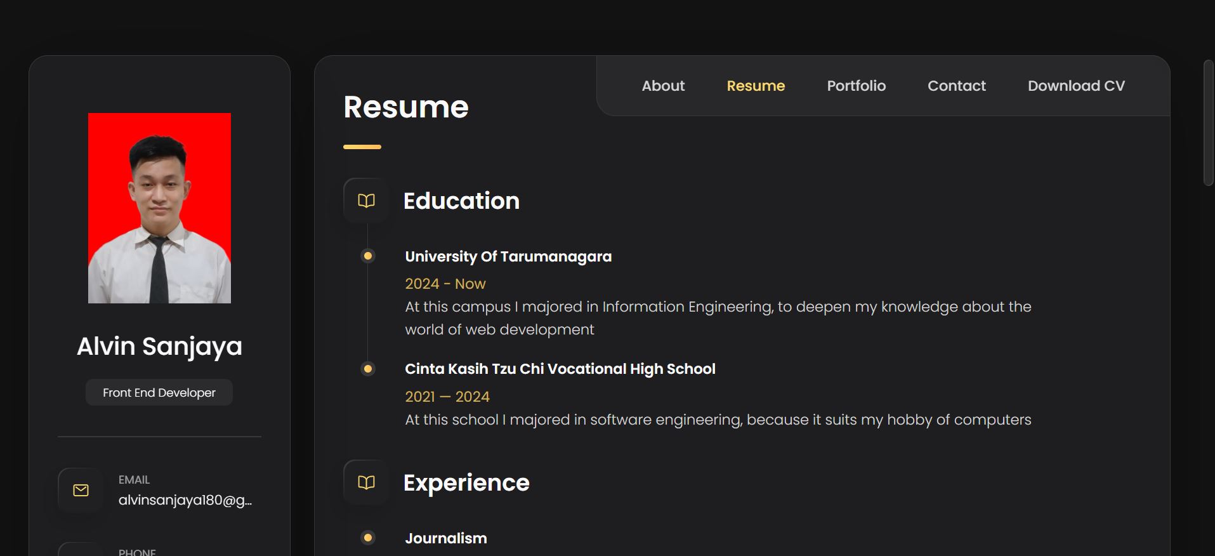Open the About tab
This screenshot has height=556, width=1215.
pyautogui.click(x=663, y=86)
